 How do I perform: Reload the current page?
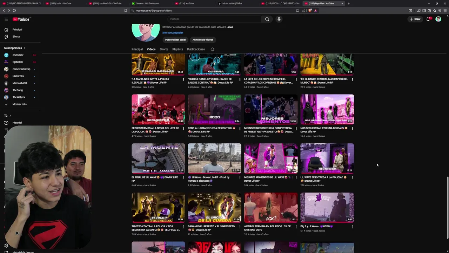coord(14,11)
